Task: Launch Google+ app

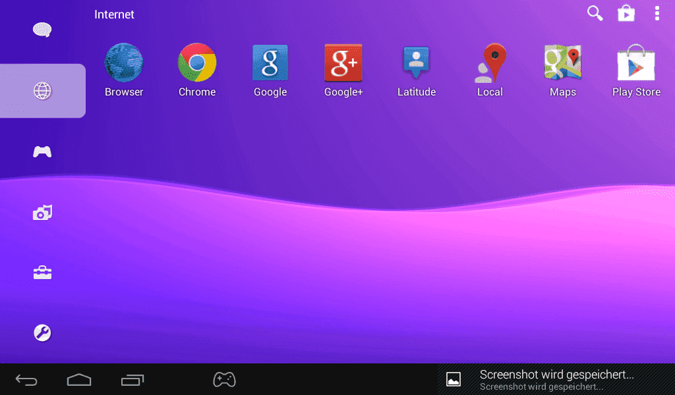Action: (343, 70)
